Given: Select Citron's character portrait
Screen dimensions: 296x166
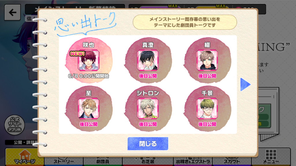Looking at the screenshot, I should (148, 108).
